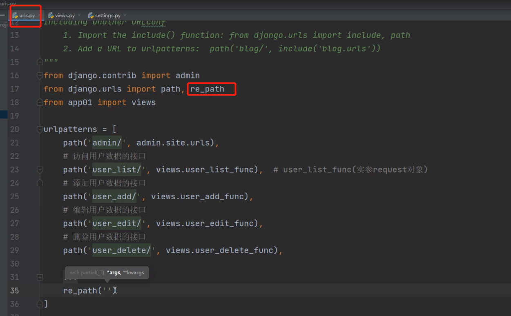
Task: Switch to the urls.py editor tab
Action: (x=27, y=16)
